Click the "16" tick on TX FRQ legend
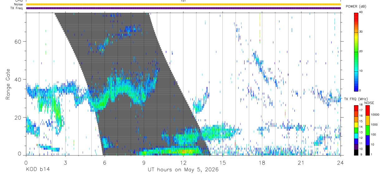Image resolution: width=383 pixels, height=176 pixels. [x=361, y=116]
